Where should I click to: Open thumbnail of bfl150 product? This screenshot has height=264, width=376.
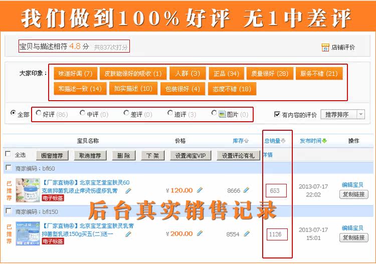pos(28,233)
